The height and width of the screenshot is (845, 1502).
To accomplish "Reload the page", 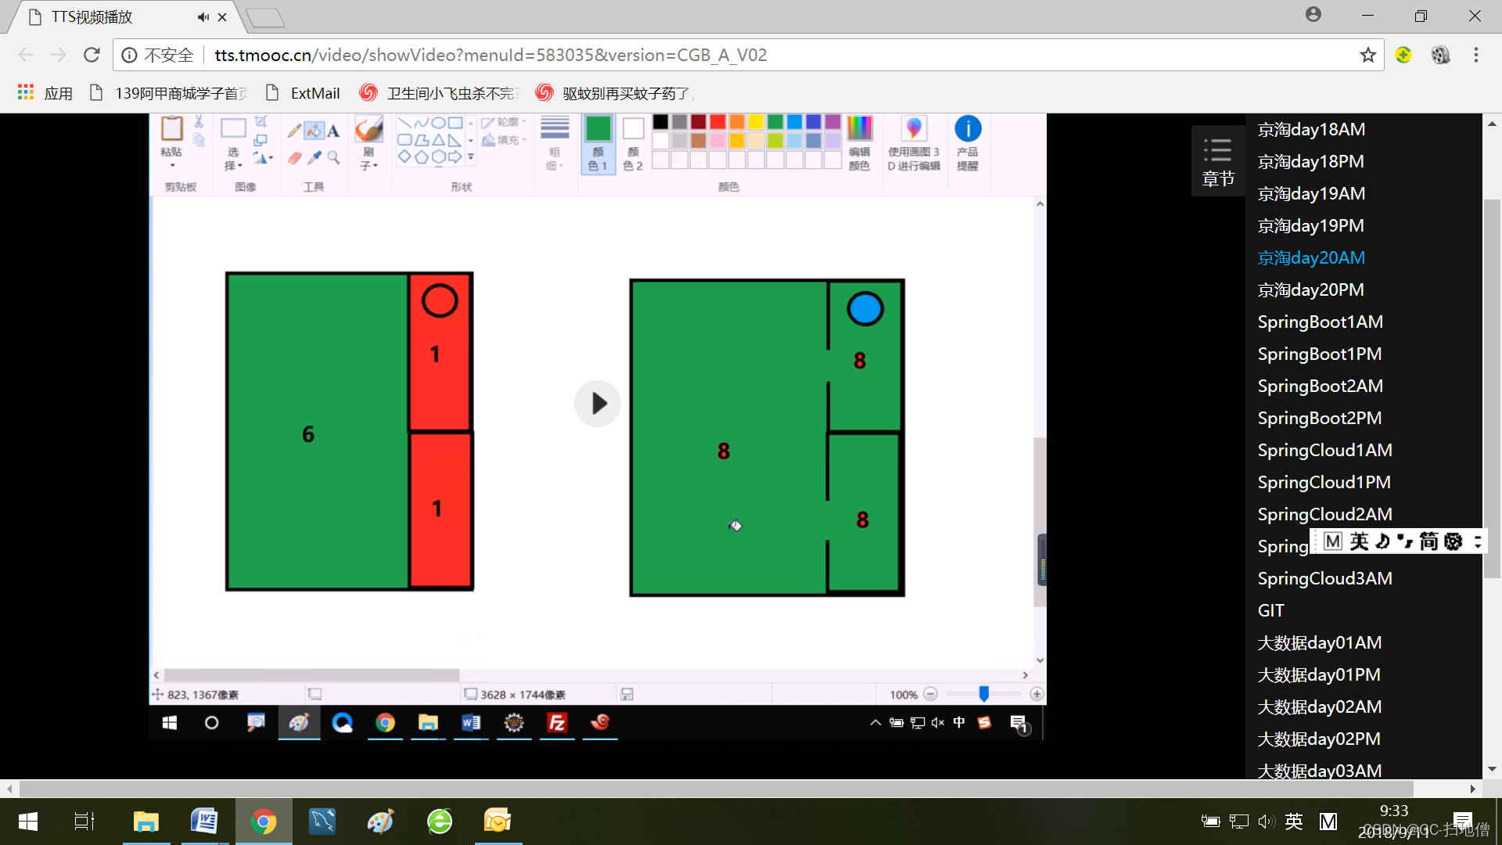I will (92, 56).
